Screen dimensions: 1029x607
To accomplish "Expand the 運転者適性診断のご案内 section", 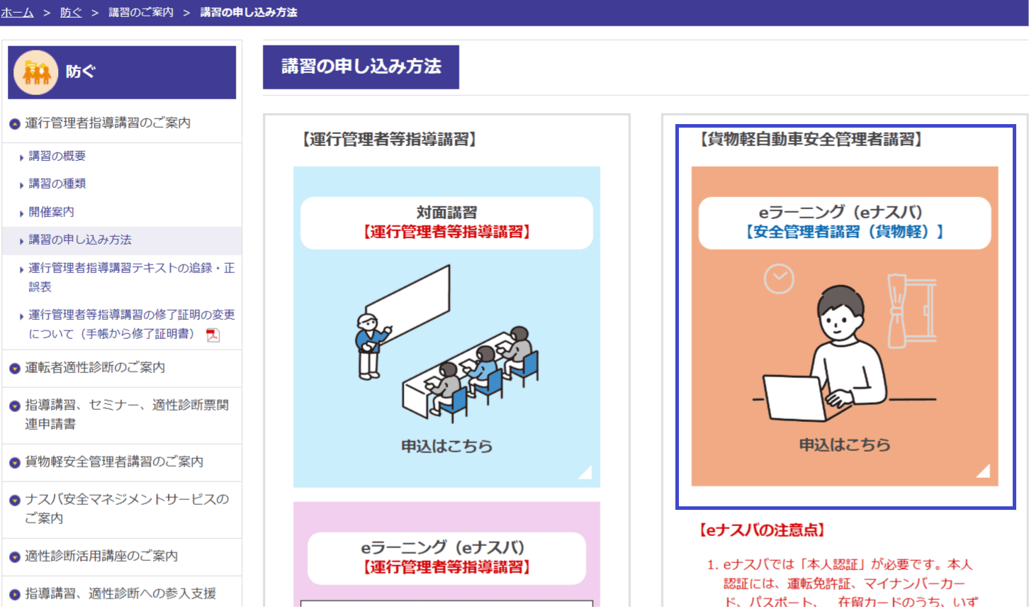I will (x=95, y=367).
